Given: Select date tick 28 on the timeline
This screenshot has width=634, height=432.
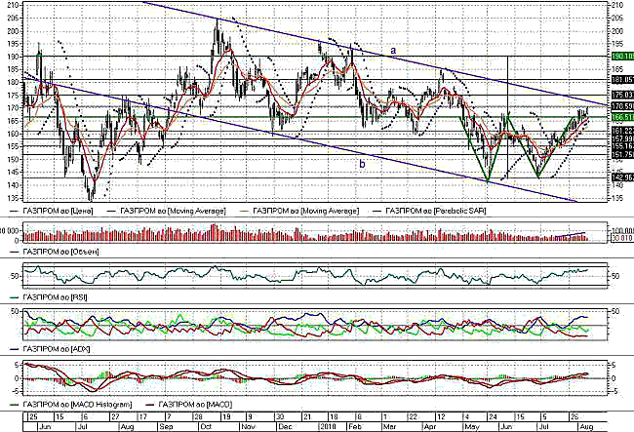Looking at the screenshot, I should (198, 417).
